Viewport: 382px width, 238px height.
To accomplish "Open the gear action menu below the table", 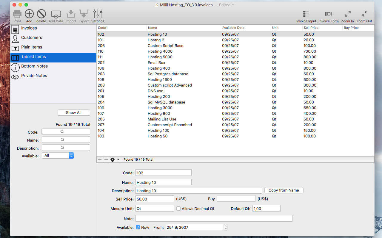I will tap(115, 159).
